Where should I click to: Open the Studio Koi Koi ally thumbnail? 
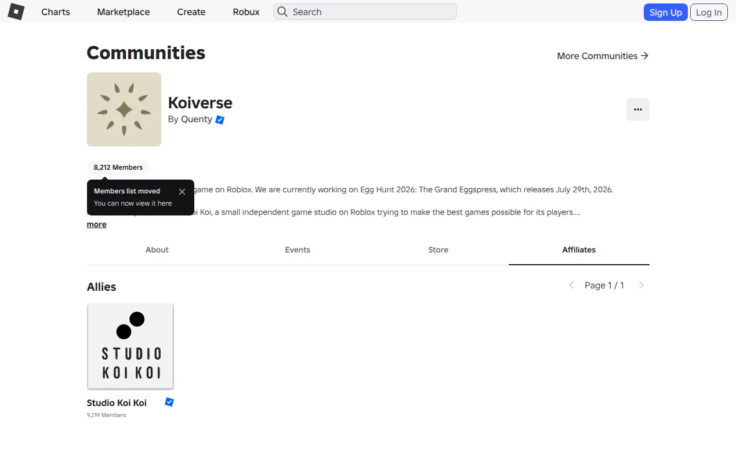pyautogui.click(x=130, y=347)
